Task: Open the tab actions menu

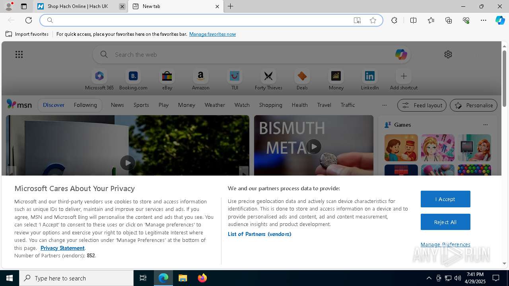Action: click(x=23, y=6)
